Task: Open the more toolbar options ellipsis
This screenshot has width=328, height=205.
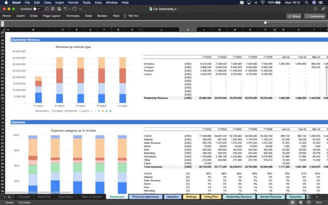Action: tap(80, 9)
